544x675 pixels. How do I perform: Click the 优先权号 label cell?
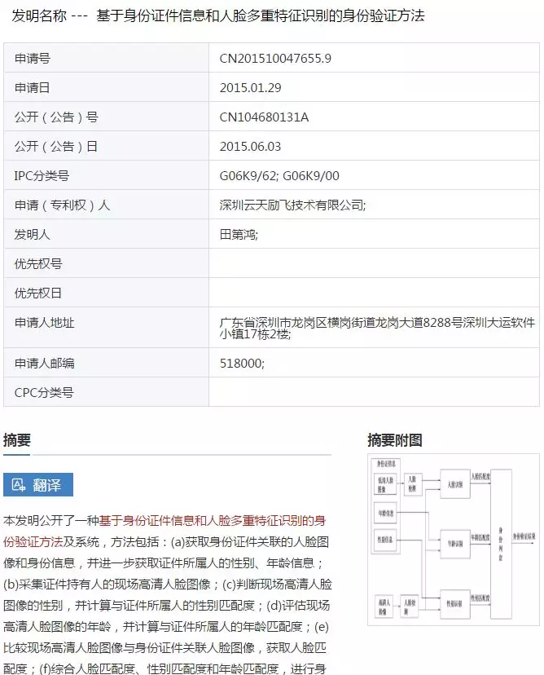106,262
